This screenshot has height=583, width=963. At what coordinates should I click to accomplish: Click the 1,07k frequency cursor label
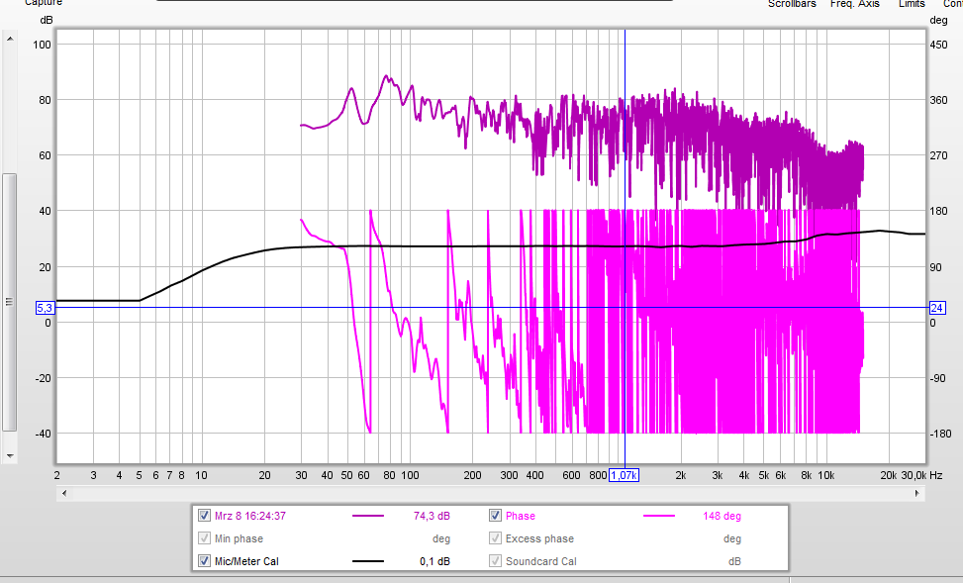(624, 475)
